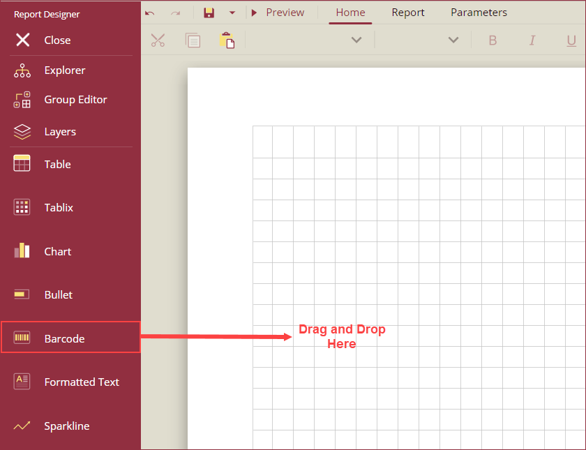Switch to the Home tab
This screenshot has height=450, width=586.
pos(350,13)
